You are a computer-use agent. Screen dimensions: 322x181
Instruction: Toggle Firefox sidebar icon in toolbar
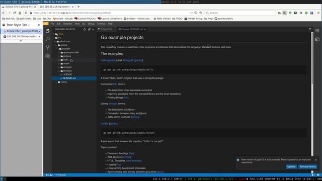[x=285, y=13]
